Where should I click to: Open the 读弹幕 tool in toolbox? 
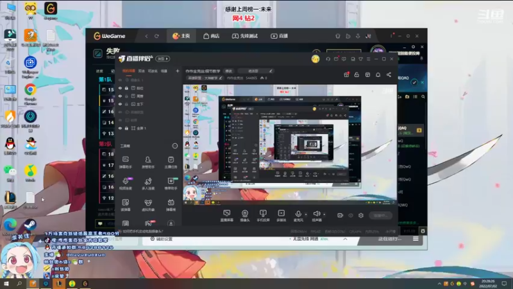pyautogui.click(x=126, y=205)
